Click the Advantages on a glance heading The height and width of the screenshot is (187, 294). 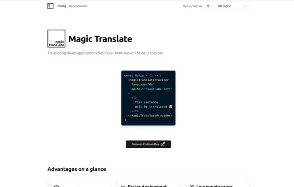point(77,169)
